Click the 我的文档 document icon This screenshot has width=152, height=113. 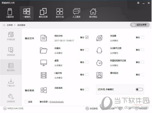44,38
